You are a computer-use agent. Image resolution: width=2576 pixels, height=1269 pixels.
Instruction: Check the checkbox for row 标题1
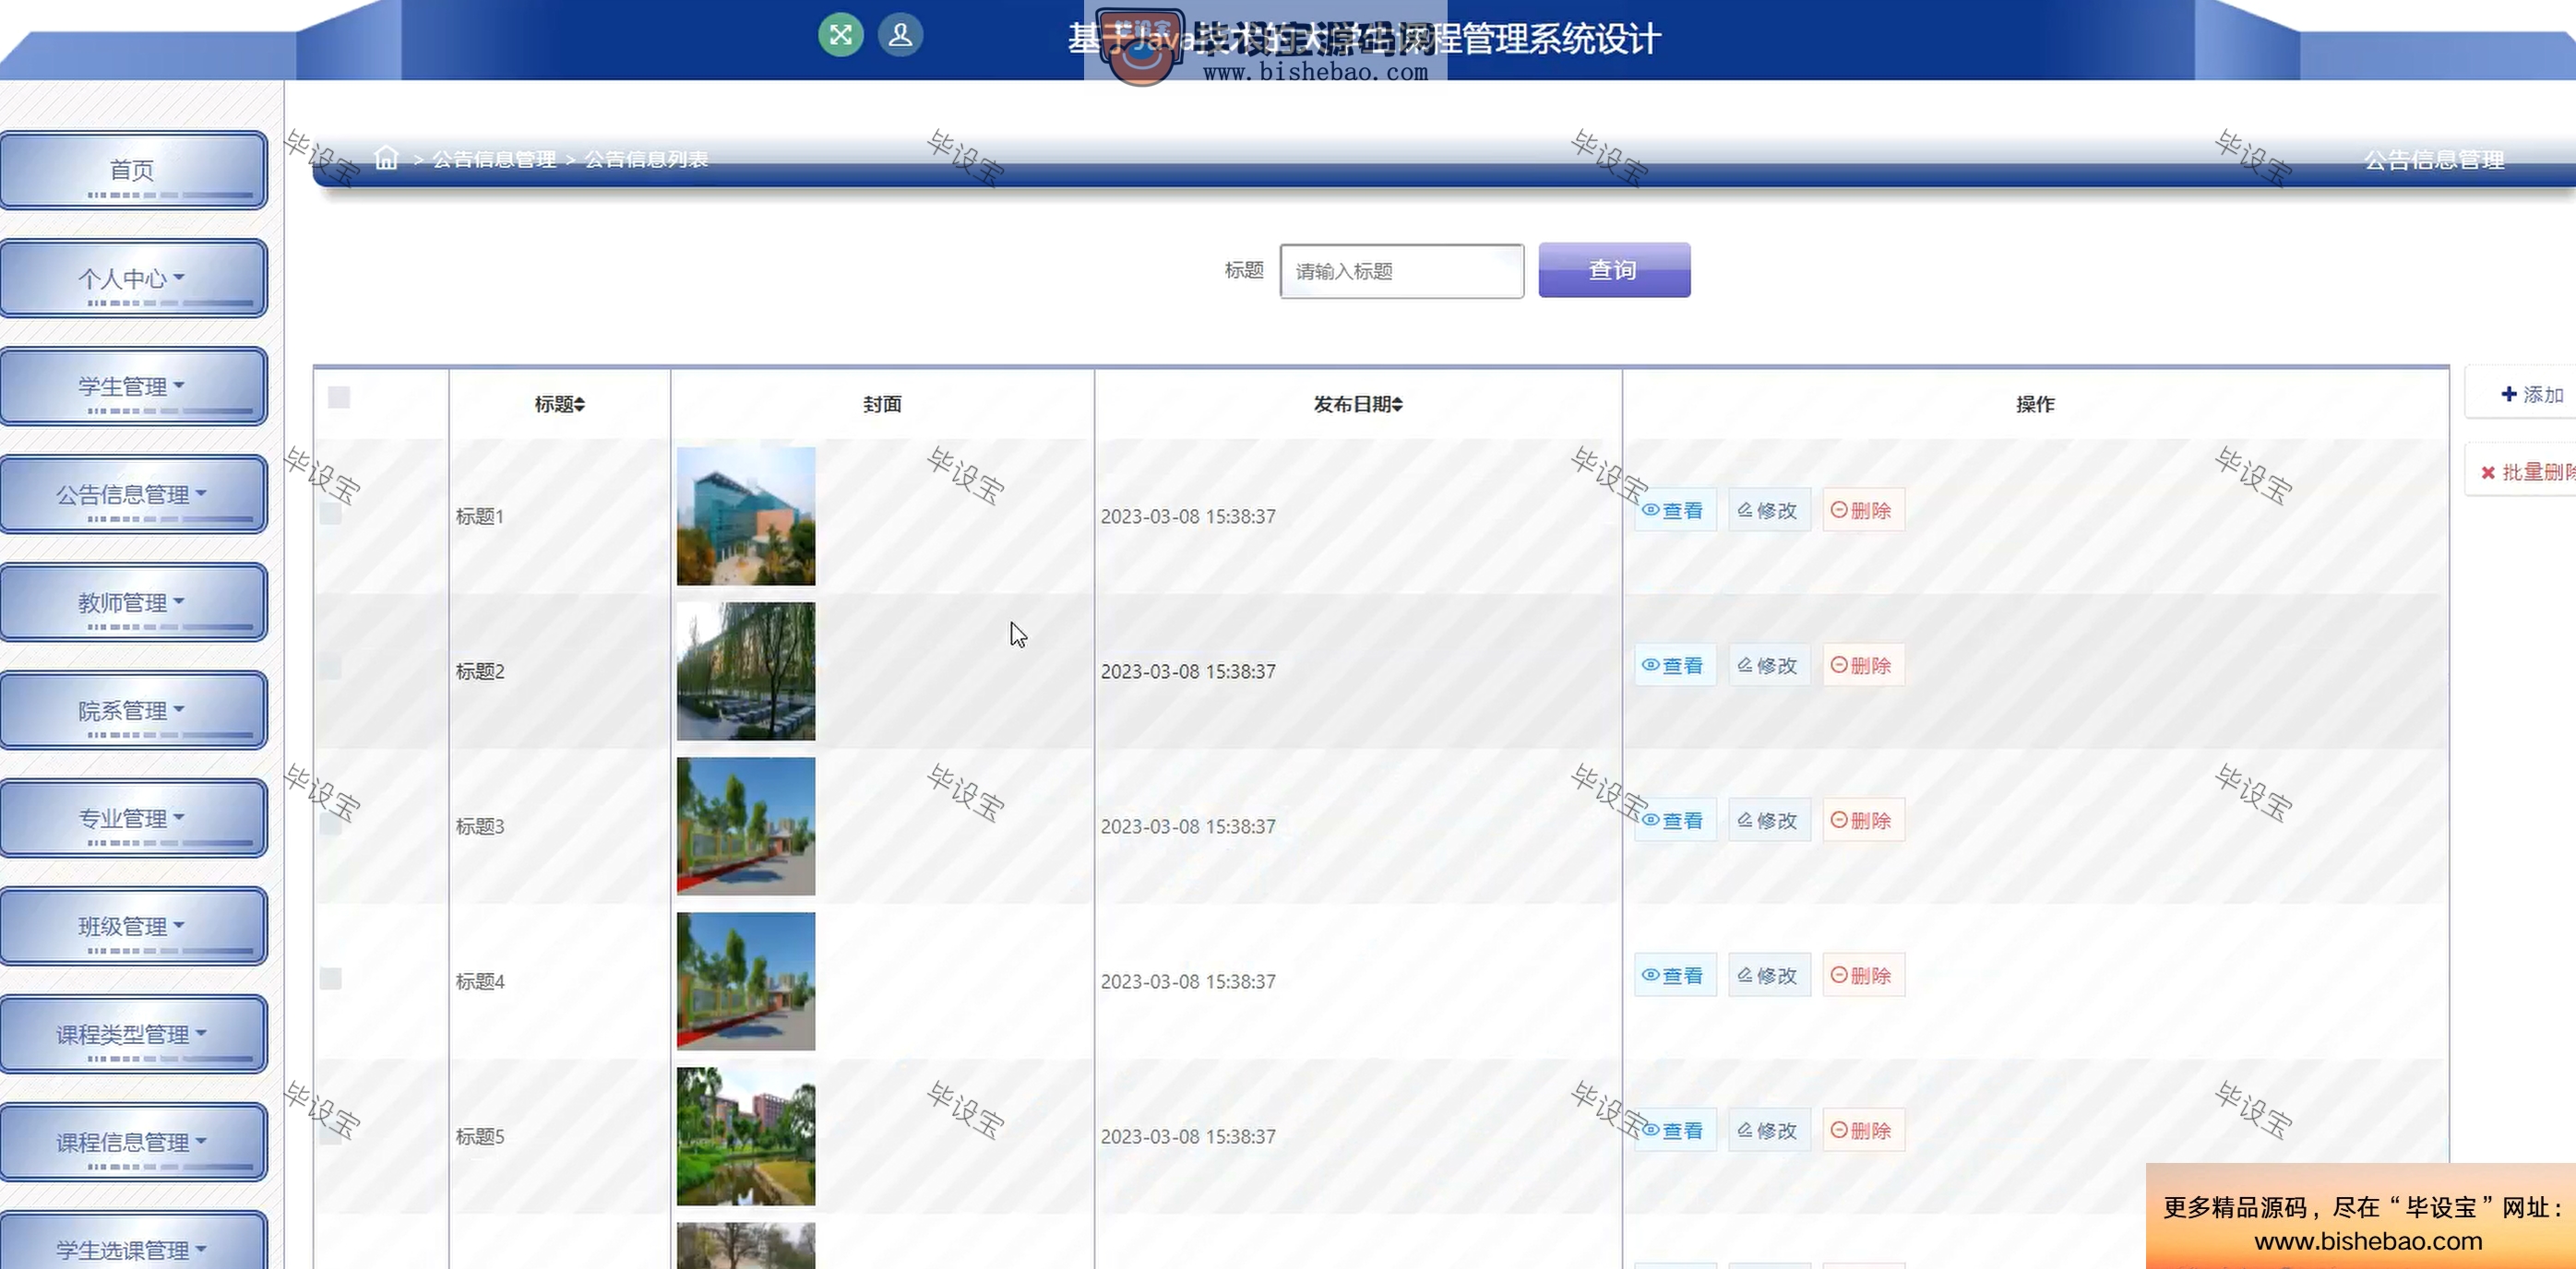[x=331, y=514]
